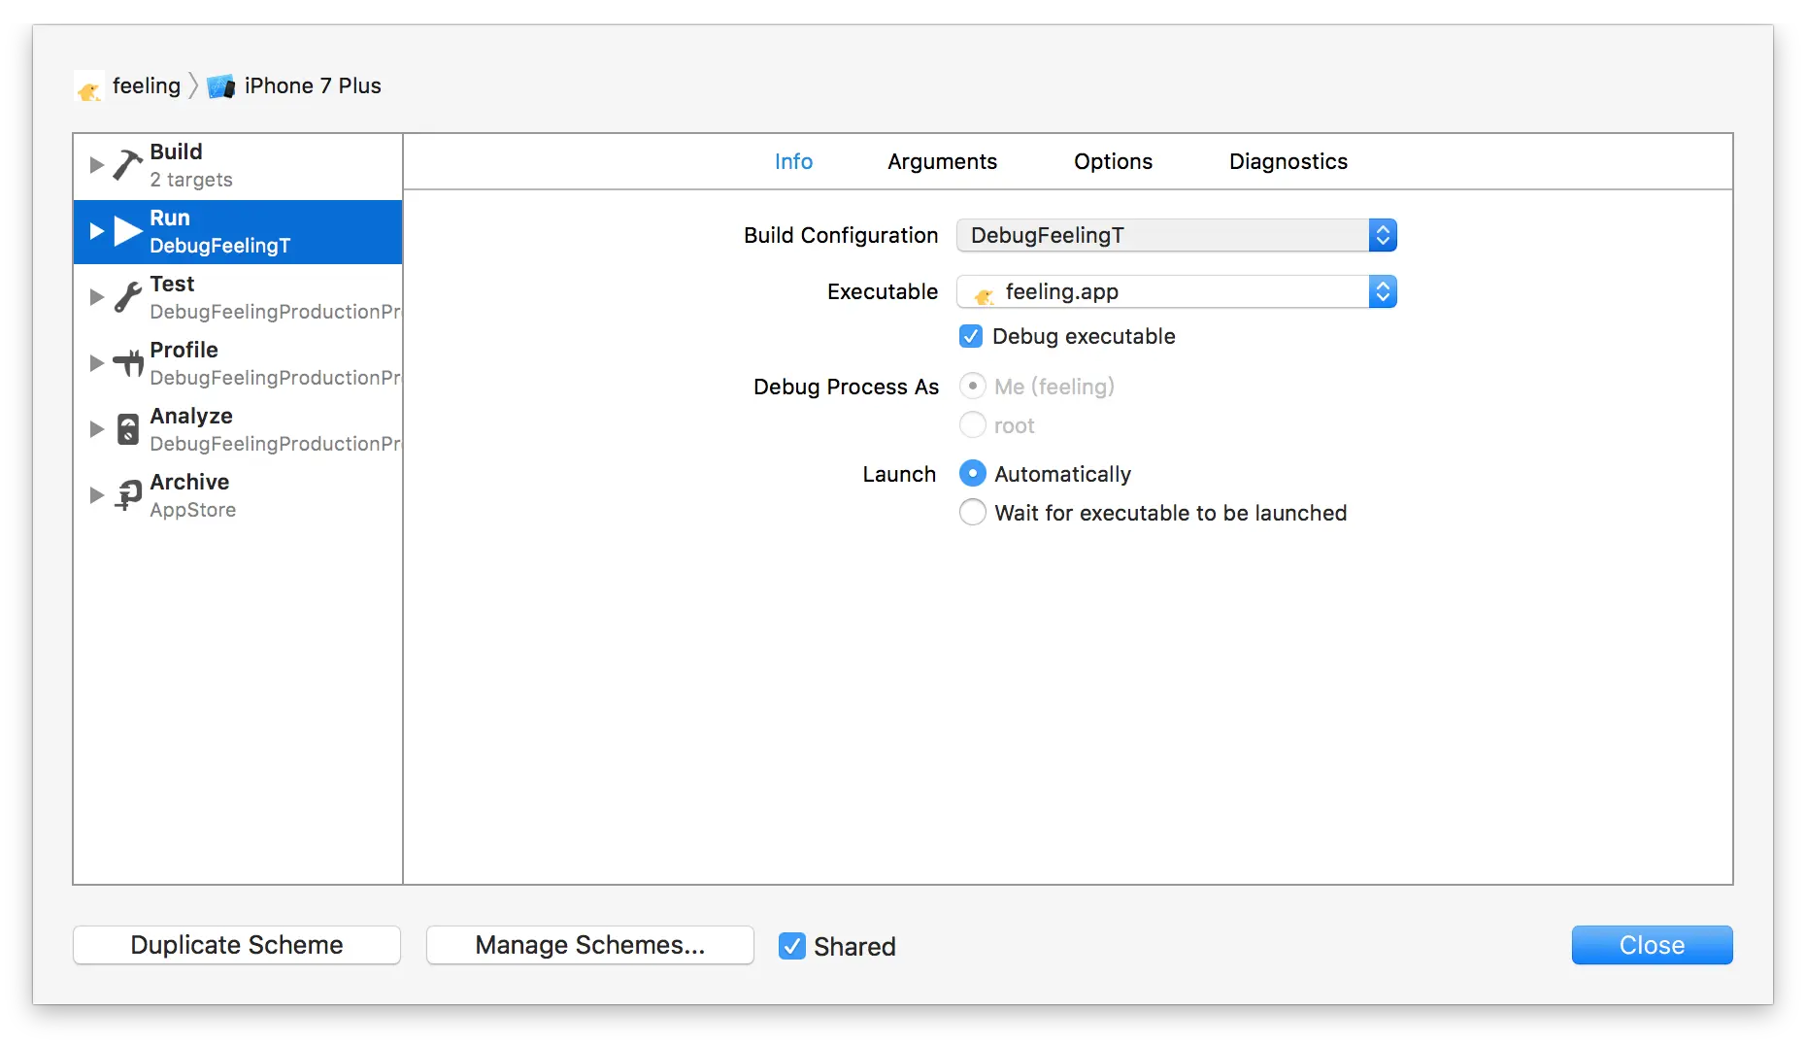Screen dimensions: 1806x1045
Task: Click the Archive action icon
Action: coord(128,495)
